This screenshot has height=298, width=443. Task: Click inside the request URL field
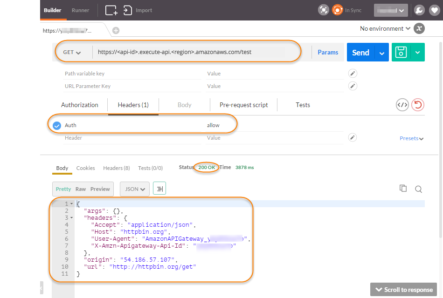coord(196,52)
